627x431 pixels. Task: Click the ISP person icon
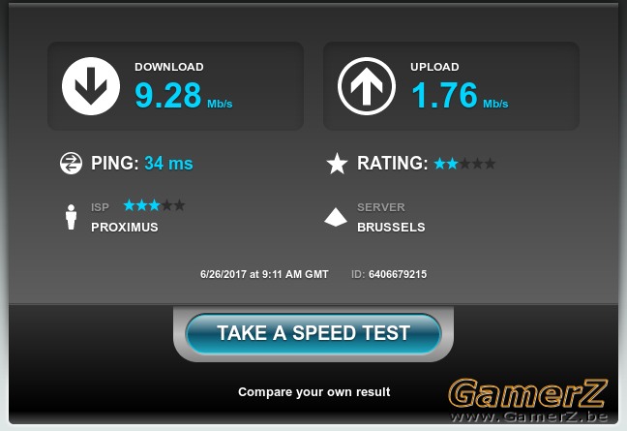[x=72, y=217]
